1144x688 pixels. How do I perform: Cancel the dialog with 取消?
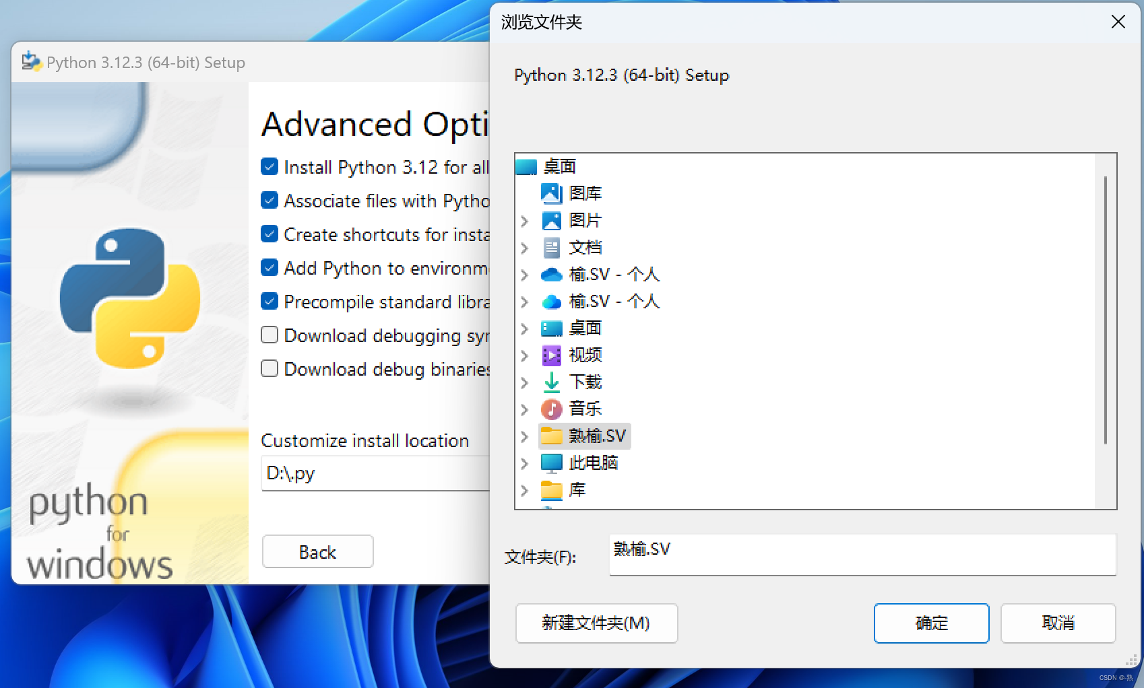pyautogui.click(x=1058, y=623)
